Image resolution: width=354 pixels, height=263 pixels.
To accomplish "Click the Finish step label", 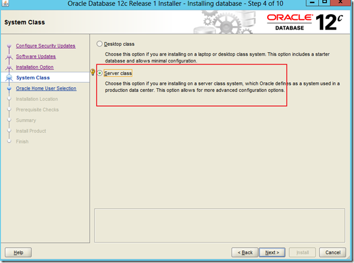I will pyautogui.click(x=22, y=141).
